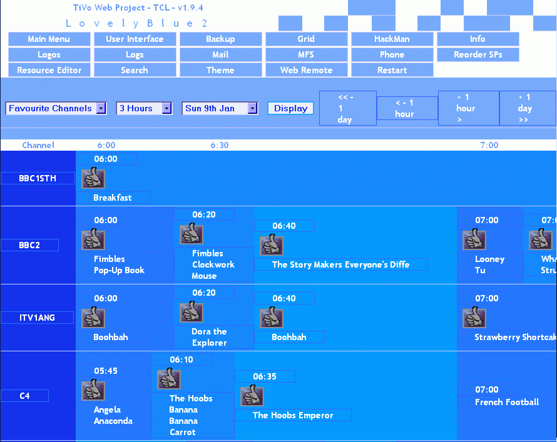Click thumbs-up icon for The Hoobs Emperor
The image size is (557, 442).
click(x=252, y=396)
